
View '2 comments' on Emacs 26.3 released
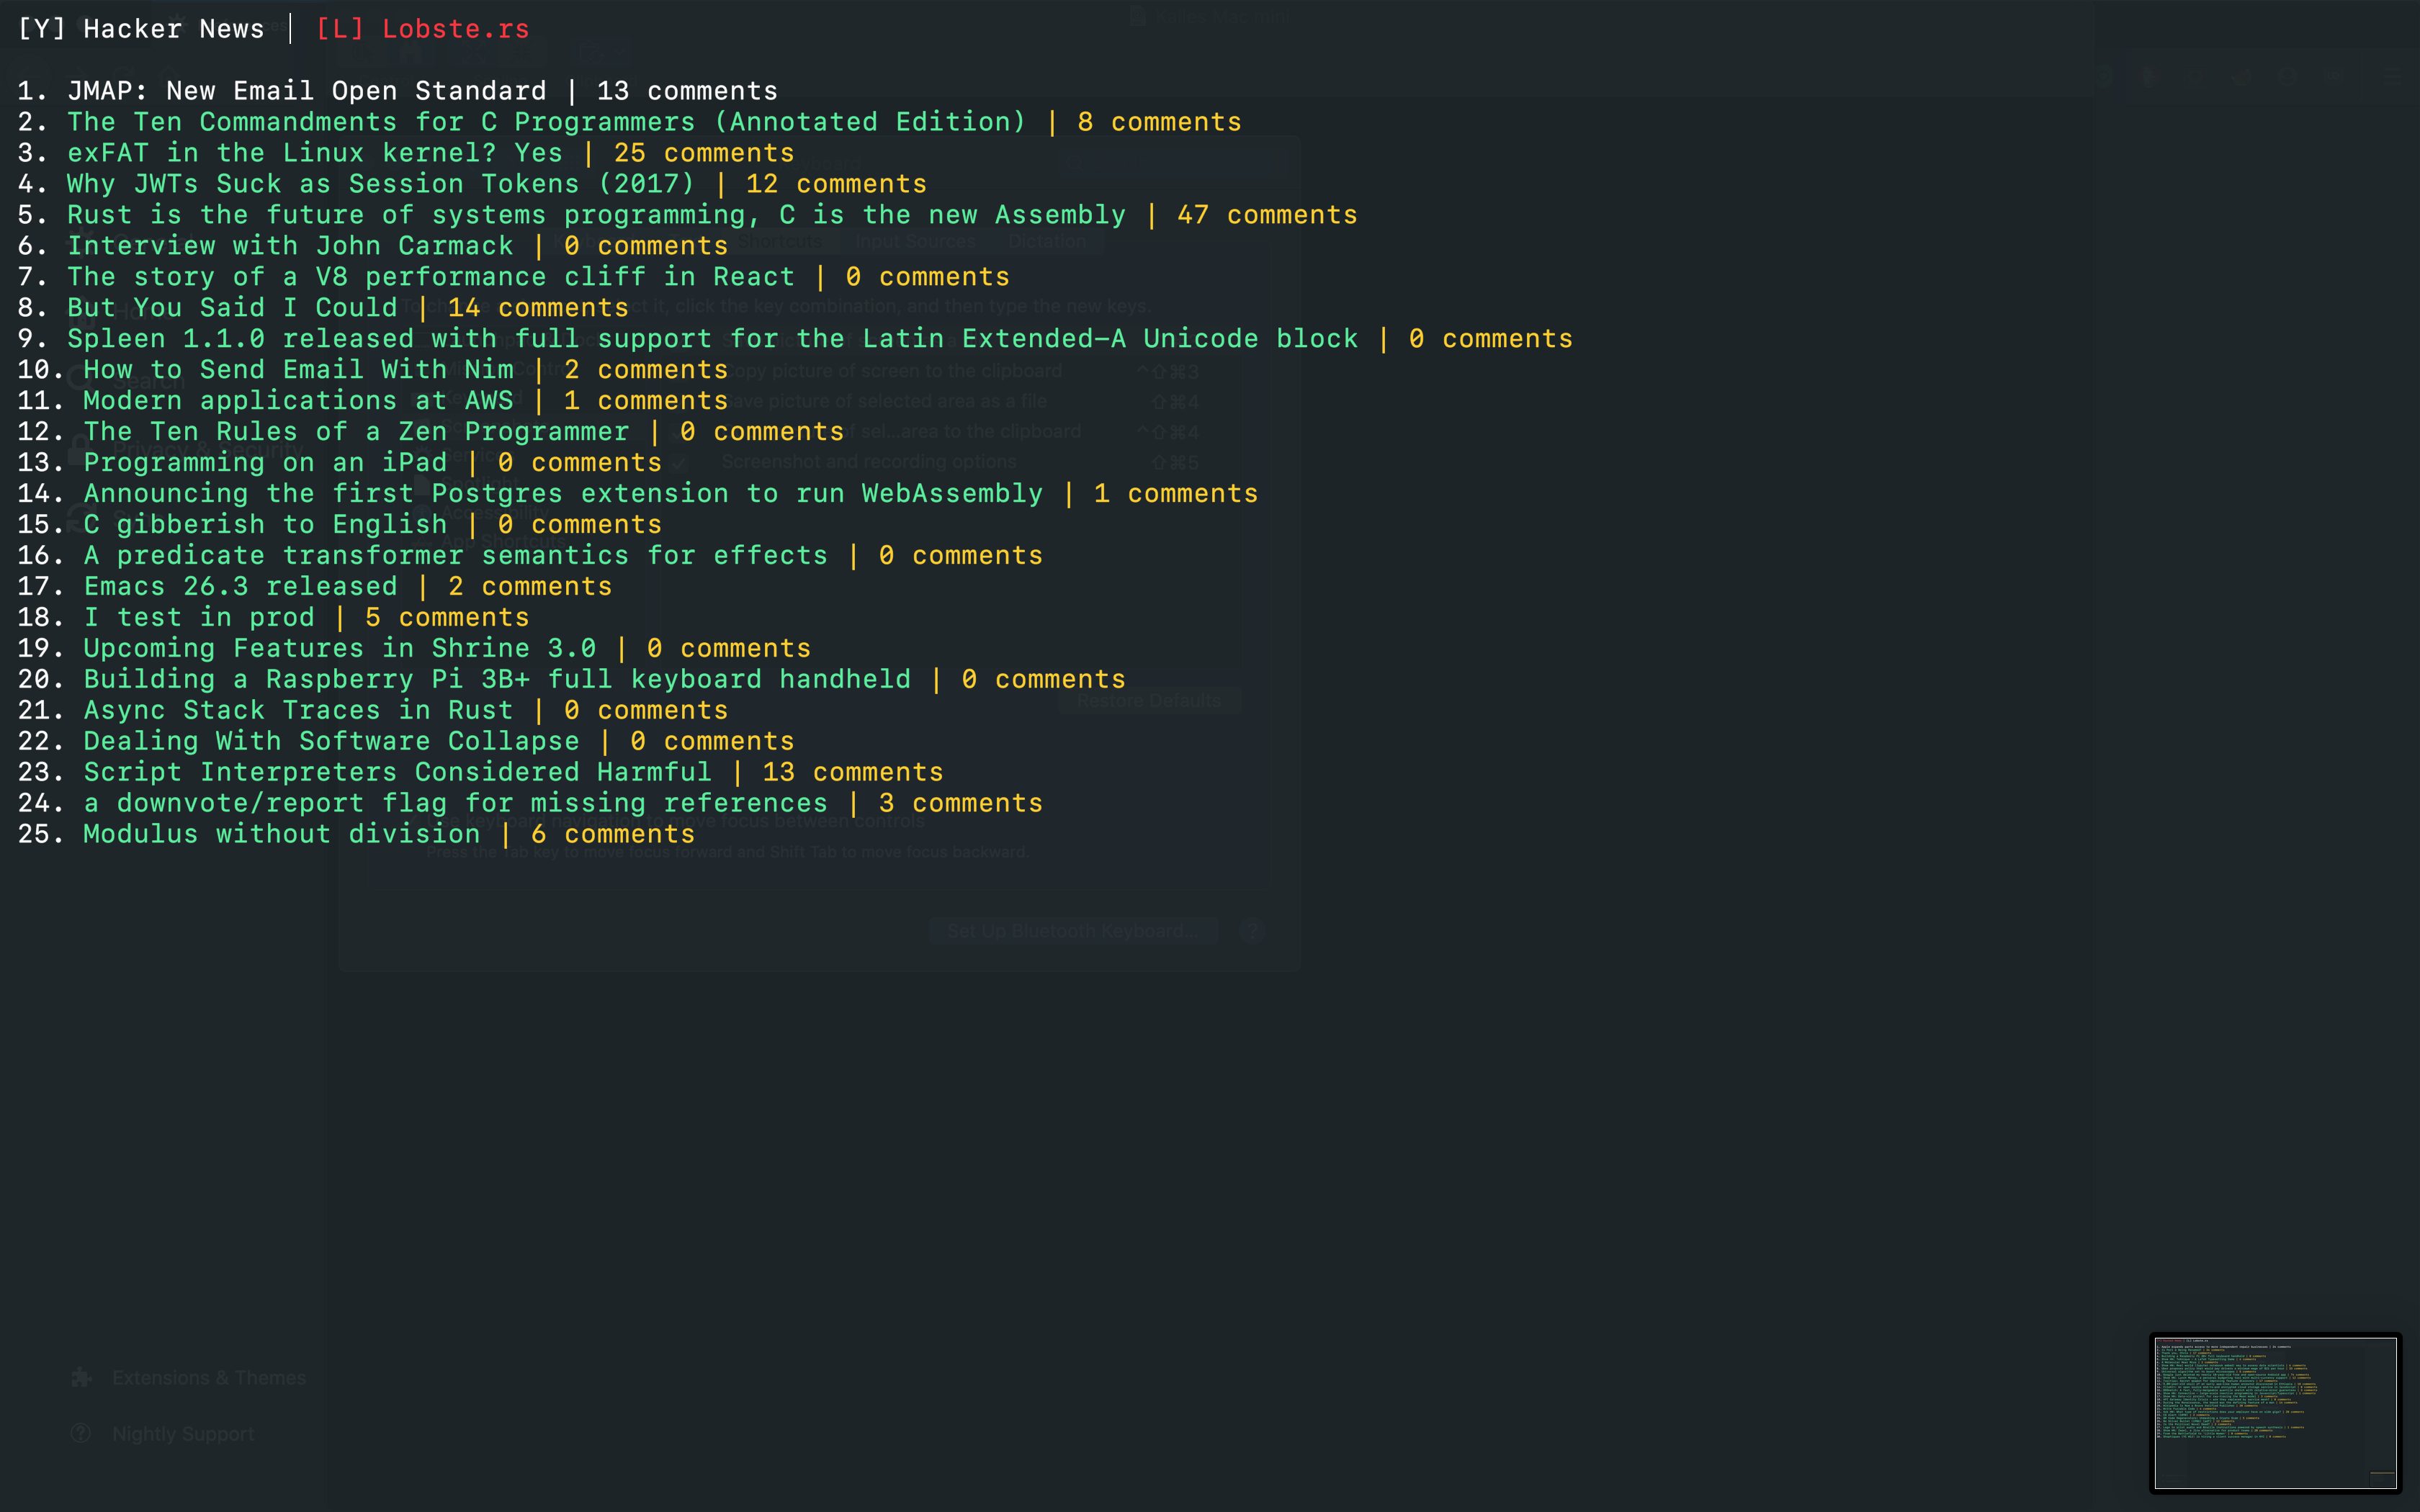(530, 587)
